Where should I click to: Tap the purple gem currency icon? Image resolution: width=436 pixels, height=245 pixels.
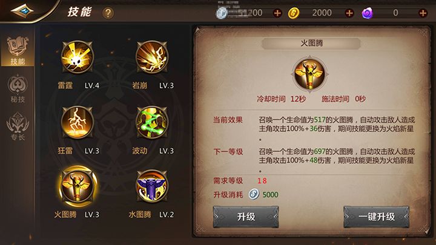click(367, 13)
